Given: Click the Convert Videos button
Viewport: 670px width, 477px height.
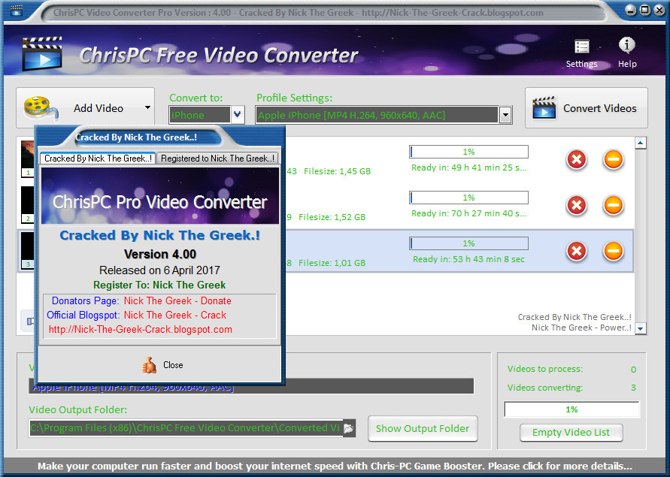Looking at the screenshot, I should (x=586, y=108).
